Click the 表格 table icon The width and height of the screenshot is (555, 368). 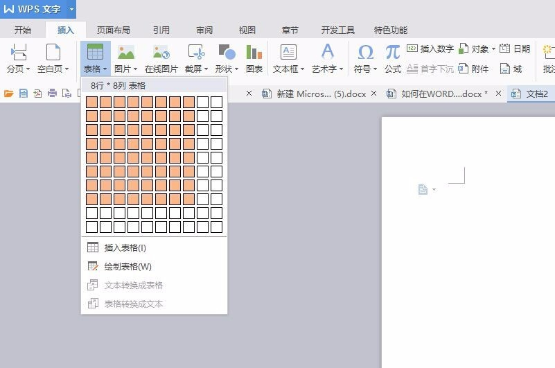click(95, 52)
